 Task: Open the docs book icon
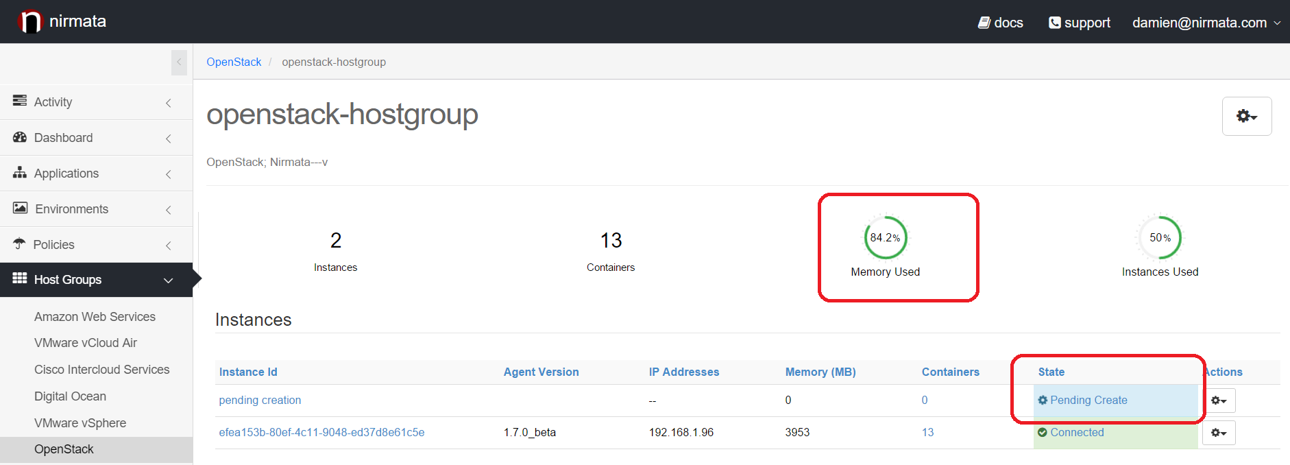[984, 23]
